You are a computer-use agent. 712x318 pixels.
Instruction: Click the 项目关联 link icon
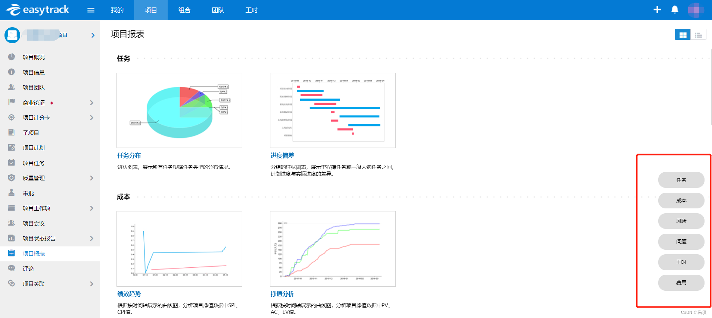12,283
